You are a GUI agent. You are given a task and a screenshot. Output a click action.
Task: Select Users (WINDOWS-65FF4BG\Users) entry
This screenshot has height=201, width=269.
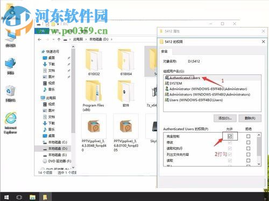click(x=212, y=100)
